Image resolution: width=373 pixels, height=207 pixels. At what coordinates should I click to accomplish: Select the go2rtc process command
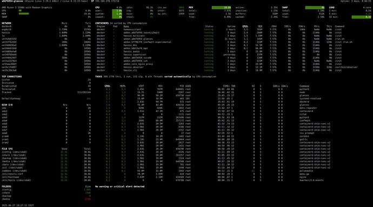pos(304,139)
